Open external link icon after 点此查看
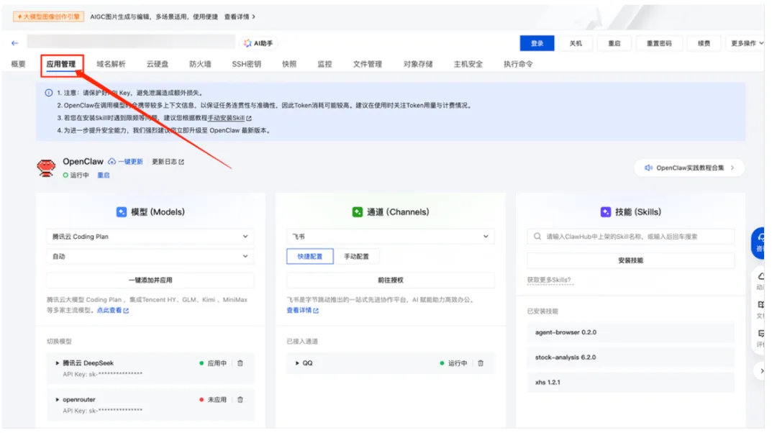The height and width of the screenshot is (433, 777). [x=126, y=311]
